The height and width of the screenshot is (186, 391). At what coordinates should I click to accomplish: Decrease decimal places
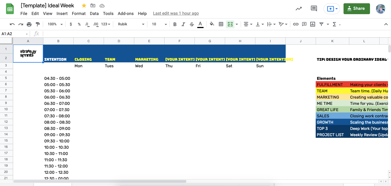tap(87, 24)
